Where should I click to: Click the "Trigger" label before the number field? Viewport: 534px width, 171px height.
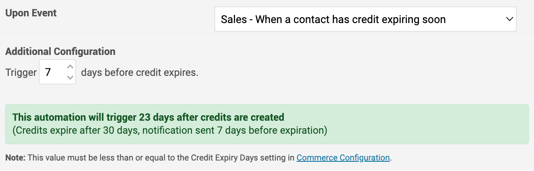[21, 73]
